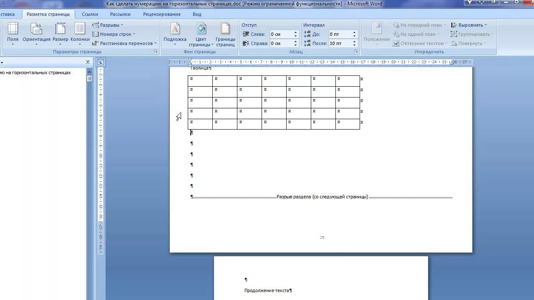Viewport: 534px width, 300px height.
Task: Select the document heading in navigation pane
Action: click(x=35, y=72)
